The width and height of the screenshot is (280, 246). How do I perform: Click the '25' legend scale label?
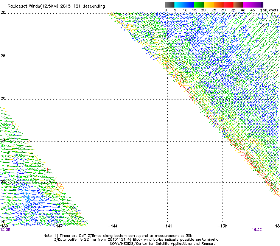coord(214,10)
